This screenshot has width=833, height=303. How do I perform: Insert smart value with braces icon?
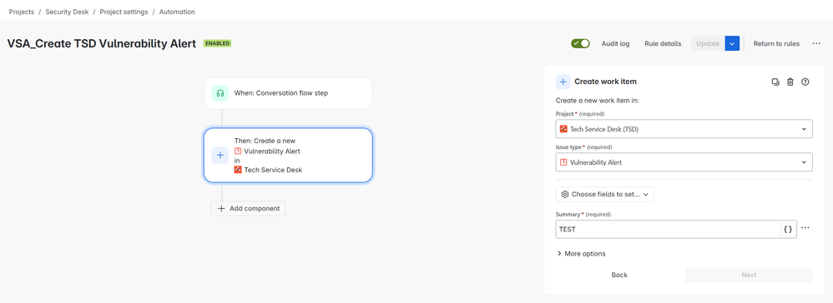point(788,230)
